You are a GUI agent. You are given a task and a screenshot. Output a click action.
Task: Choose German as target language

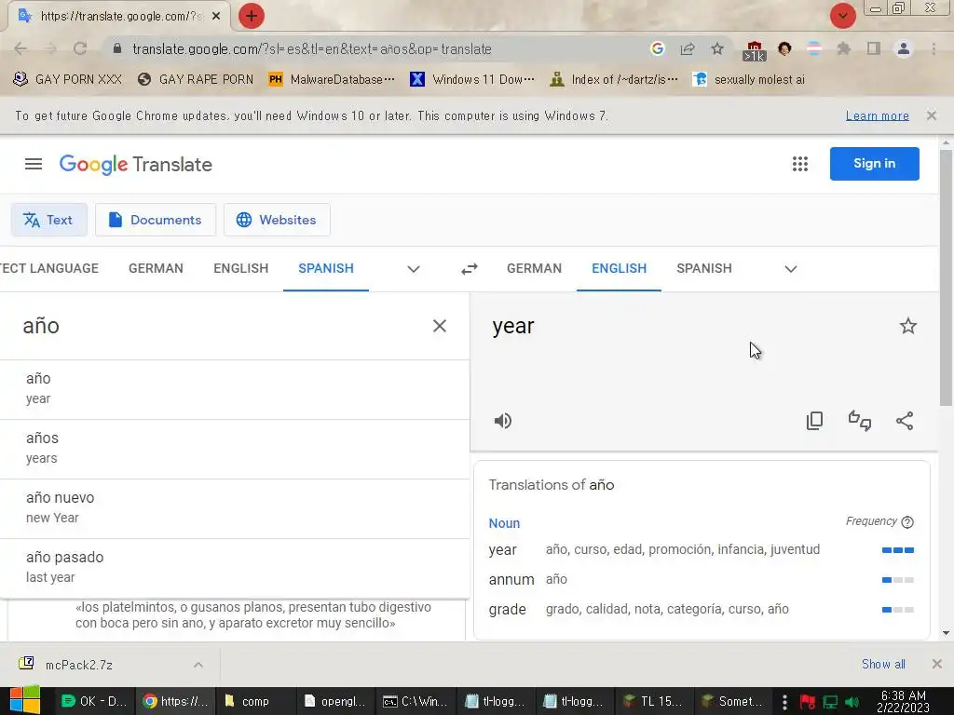coord(534,268)
